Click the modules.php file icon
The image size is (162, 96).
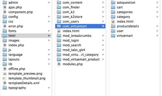tap(59, 64)
